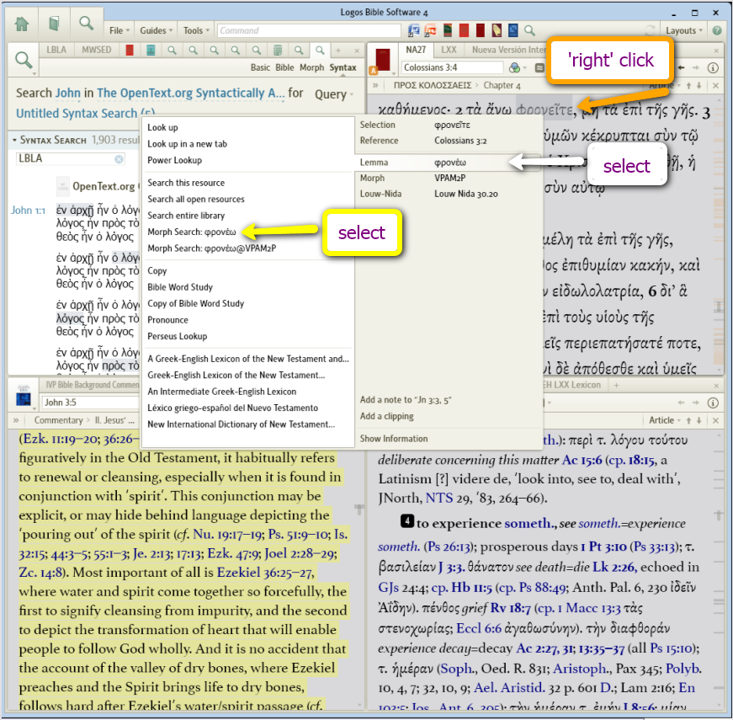This screenshot has height=720, width=733.
Task: Click the large search panel magnifier icon
Action: pos(24,61)
